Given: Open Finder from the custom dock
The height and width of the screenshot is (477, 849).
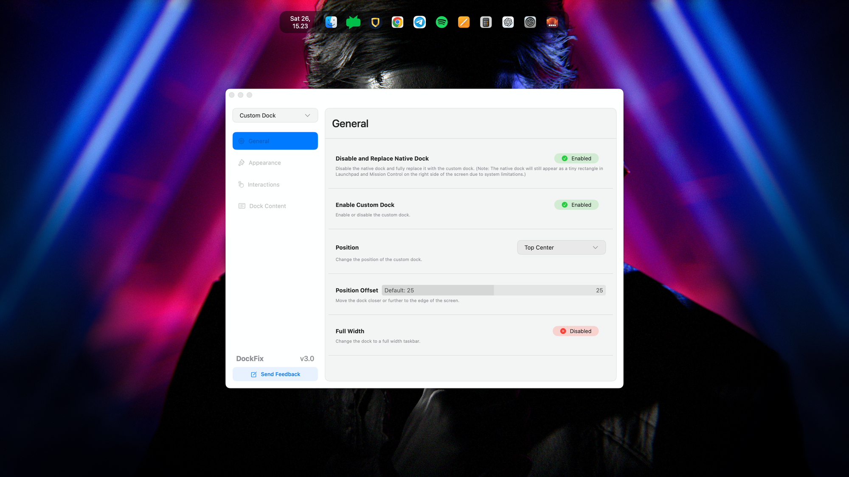Looking at the screenshot, I should [x=331, y=22].
